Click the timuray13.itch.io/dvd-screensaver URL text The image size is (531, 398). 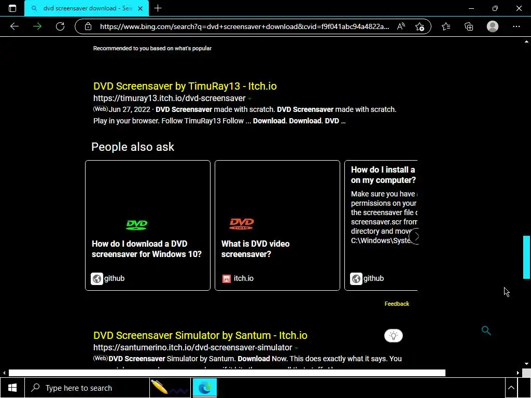(x=170, y=98)
